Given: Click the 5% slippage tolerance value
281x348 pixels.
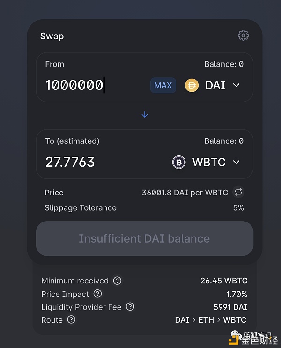Looking at the screenshot, I should coord(238,208).
